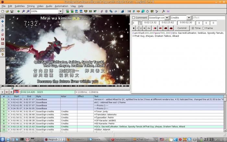Click the play current line button
227x142 pixels.
(7, 92)
